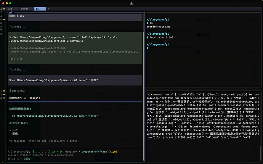The height and width of the screenshot is (164, 263).
Task: Click the terminal icon in title bar
Action: (x=131, y=3)
